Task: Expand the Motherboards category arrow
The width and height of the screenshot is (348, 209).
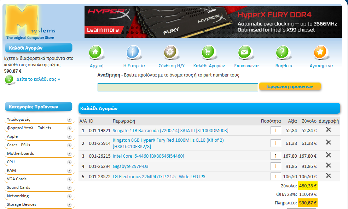Action: click(x=69, y=154)
